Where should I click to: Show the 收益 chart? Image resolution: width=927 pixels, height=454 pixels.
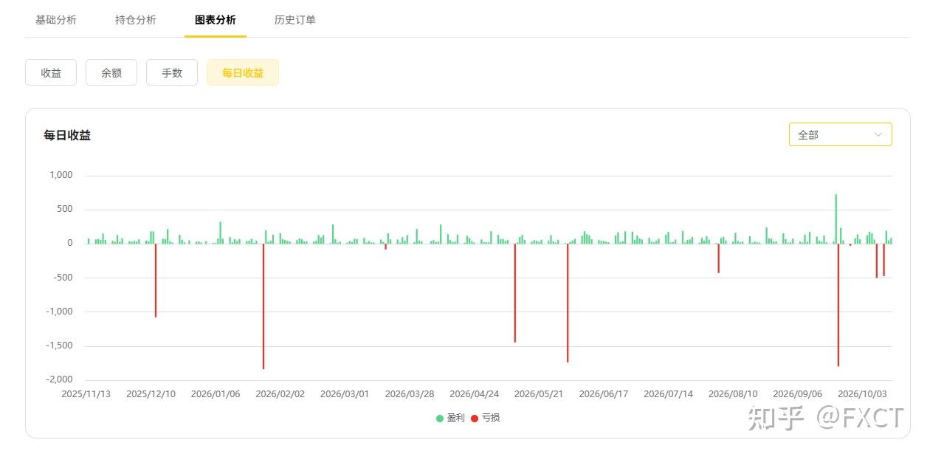(x=51, y=72)
